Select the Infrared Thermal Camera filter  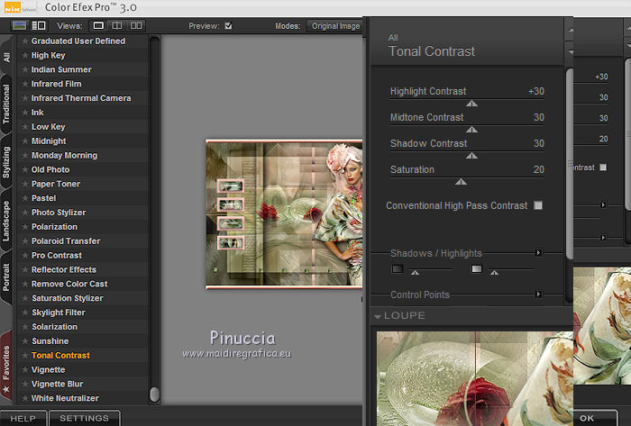click(x=81, y=98)
